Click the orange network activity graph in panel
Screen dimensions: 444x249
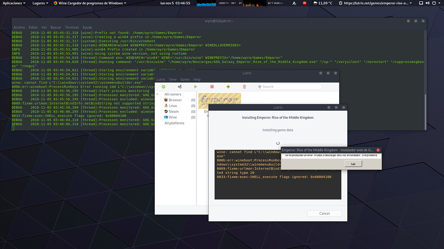[255, 3]
